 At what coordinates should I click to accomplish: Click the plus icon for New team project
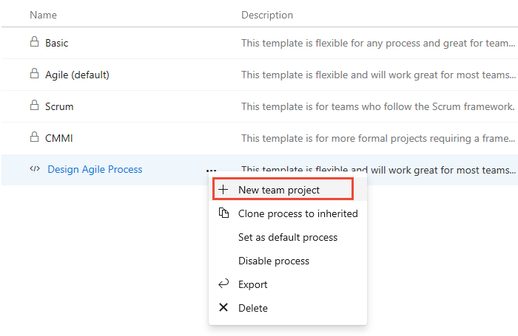tap(223, 190)
